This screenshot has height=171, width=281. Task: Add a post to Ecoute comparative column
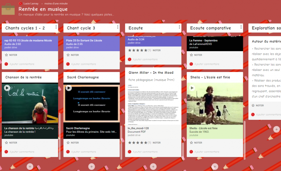pyautogui.click(x=214, y=167)
